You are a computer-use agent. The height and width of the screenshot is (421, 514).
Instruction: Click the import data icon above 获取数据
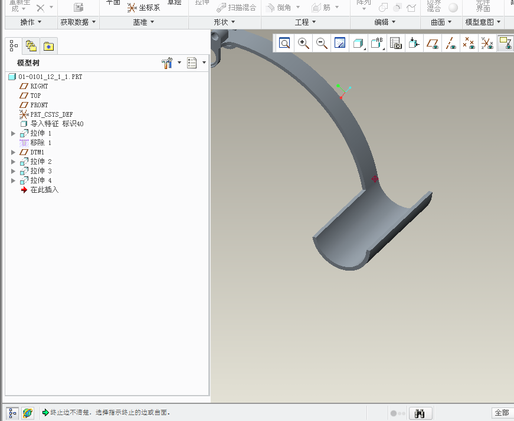pos(78,7)
